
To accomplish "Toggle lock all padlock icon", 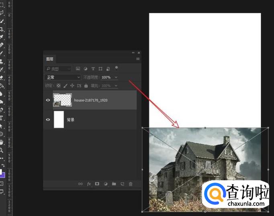I will [x=86, y=86].
